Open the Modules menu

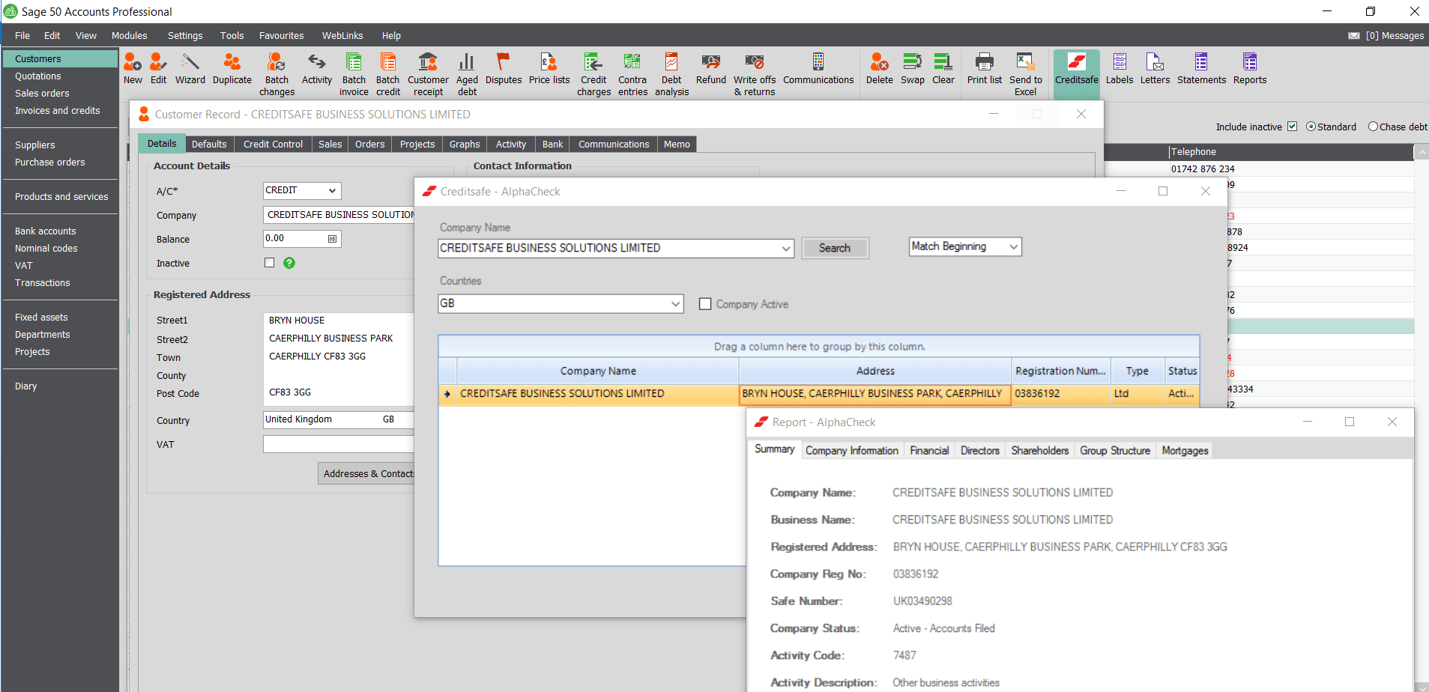pos(130,36)
